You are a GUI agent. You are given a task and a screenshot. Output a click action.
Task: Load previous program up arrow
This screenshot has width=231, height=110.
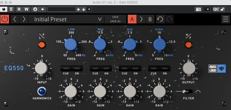tap(78, 9)
